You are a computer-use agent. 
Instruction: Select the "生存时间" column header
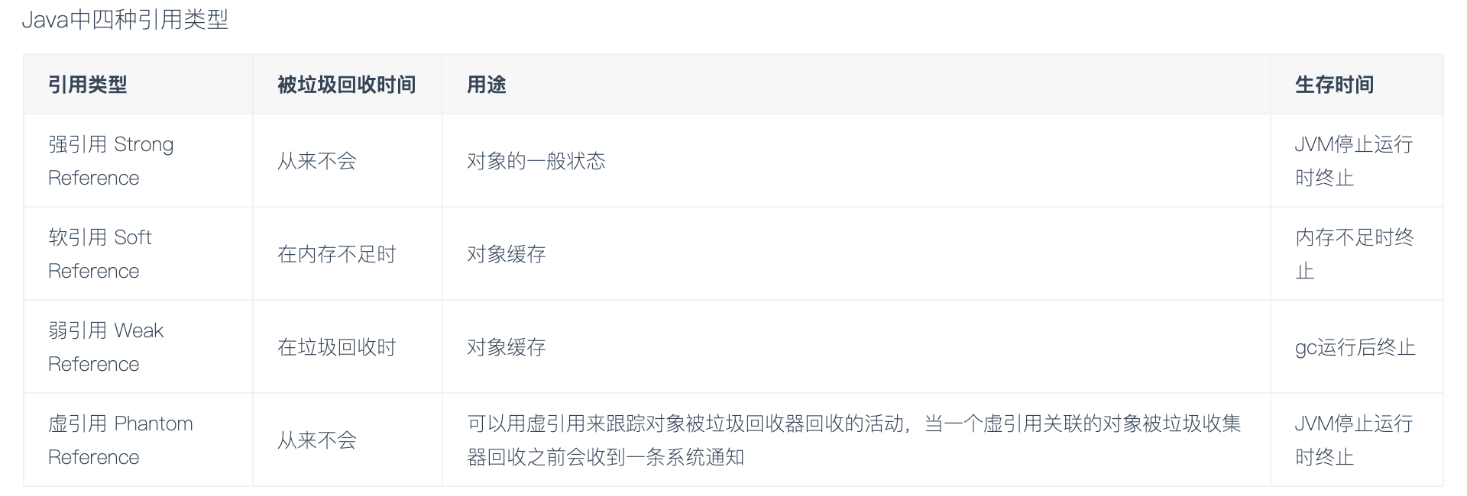tap(1334, 85)
